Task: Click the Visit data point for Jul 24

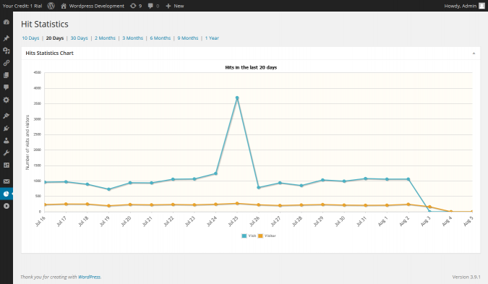Action: (215, 173)
